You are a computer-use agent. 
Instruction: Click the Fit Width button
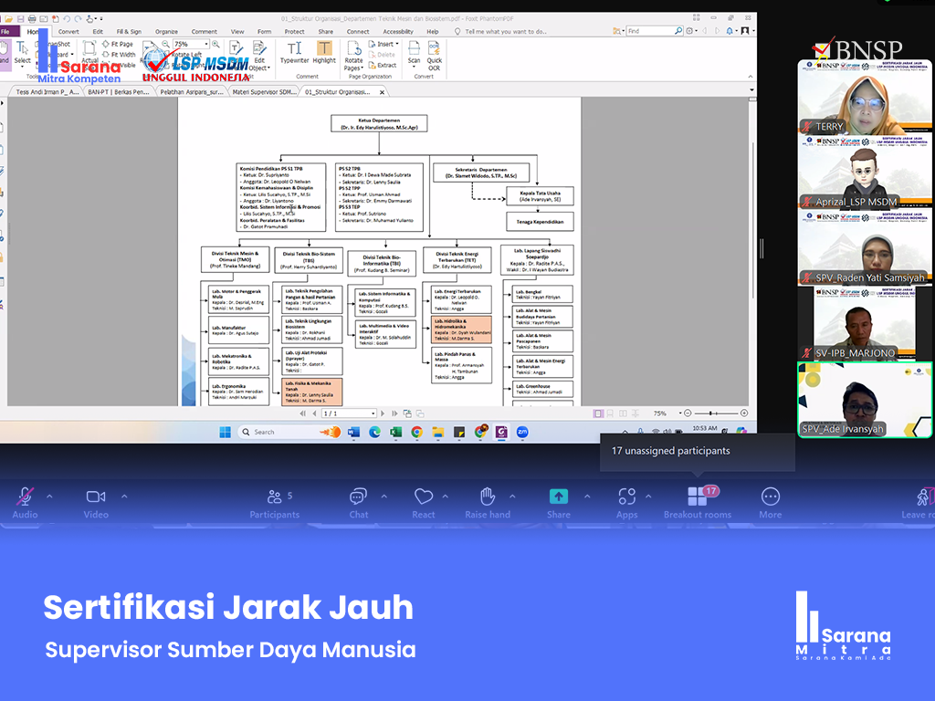(122, 55)
